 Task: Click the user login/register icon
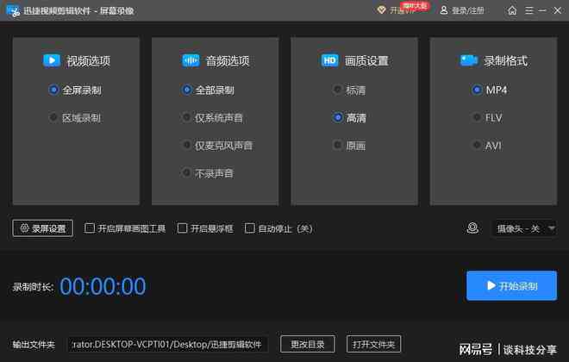pyautogui.click(x=443, y=10)
